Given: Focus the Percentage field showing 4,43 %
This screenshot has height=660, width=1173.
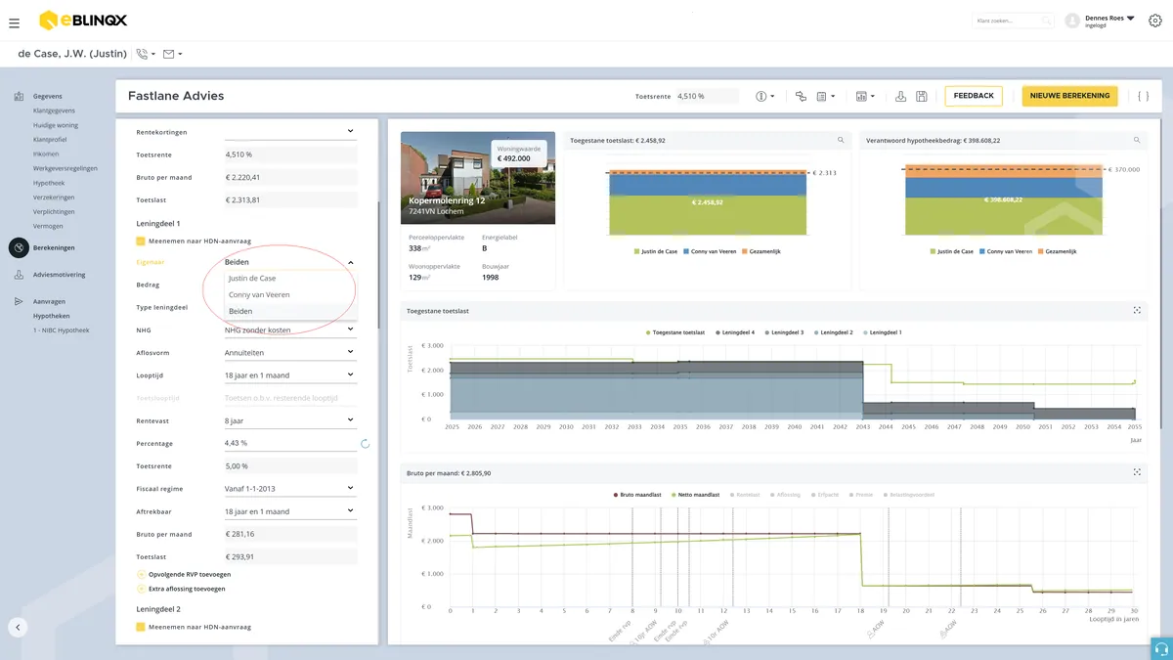Looking at the screenshot, I should coord(290,443).
